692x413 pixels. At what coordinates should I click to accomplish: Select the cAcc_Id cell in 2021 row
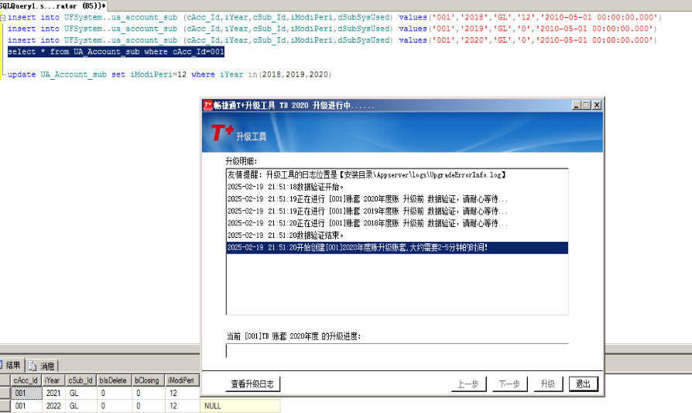(x=26, y=393)
